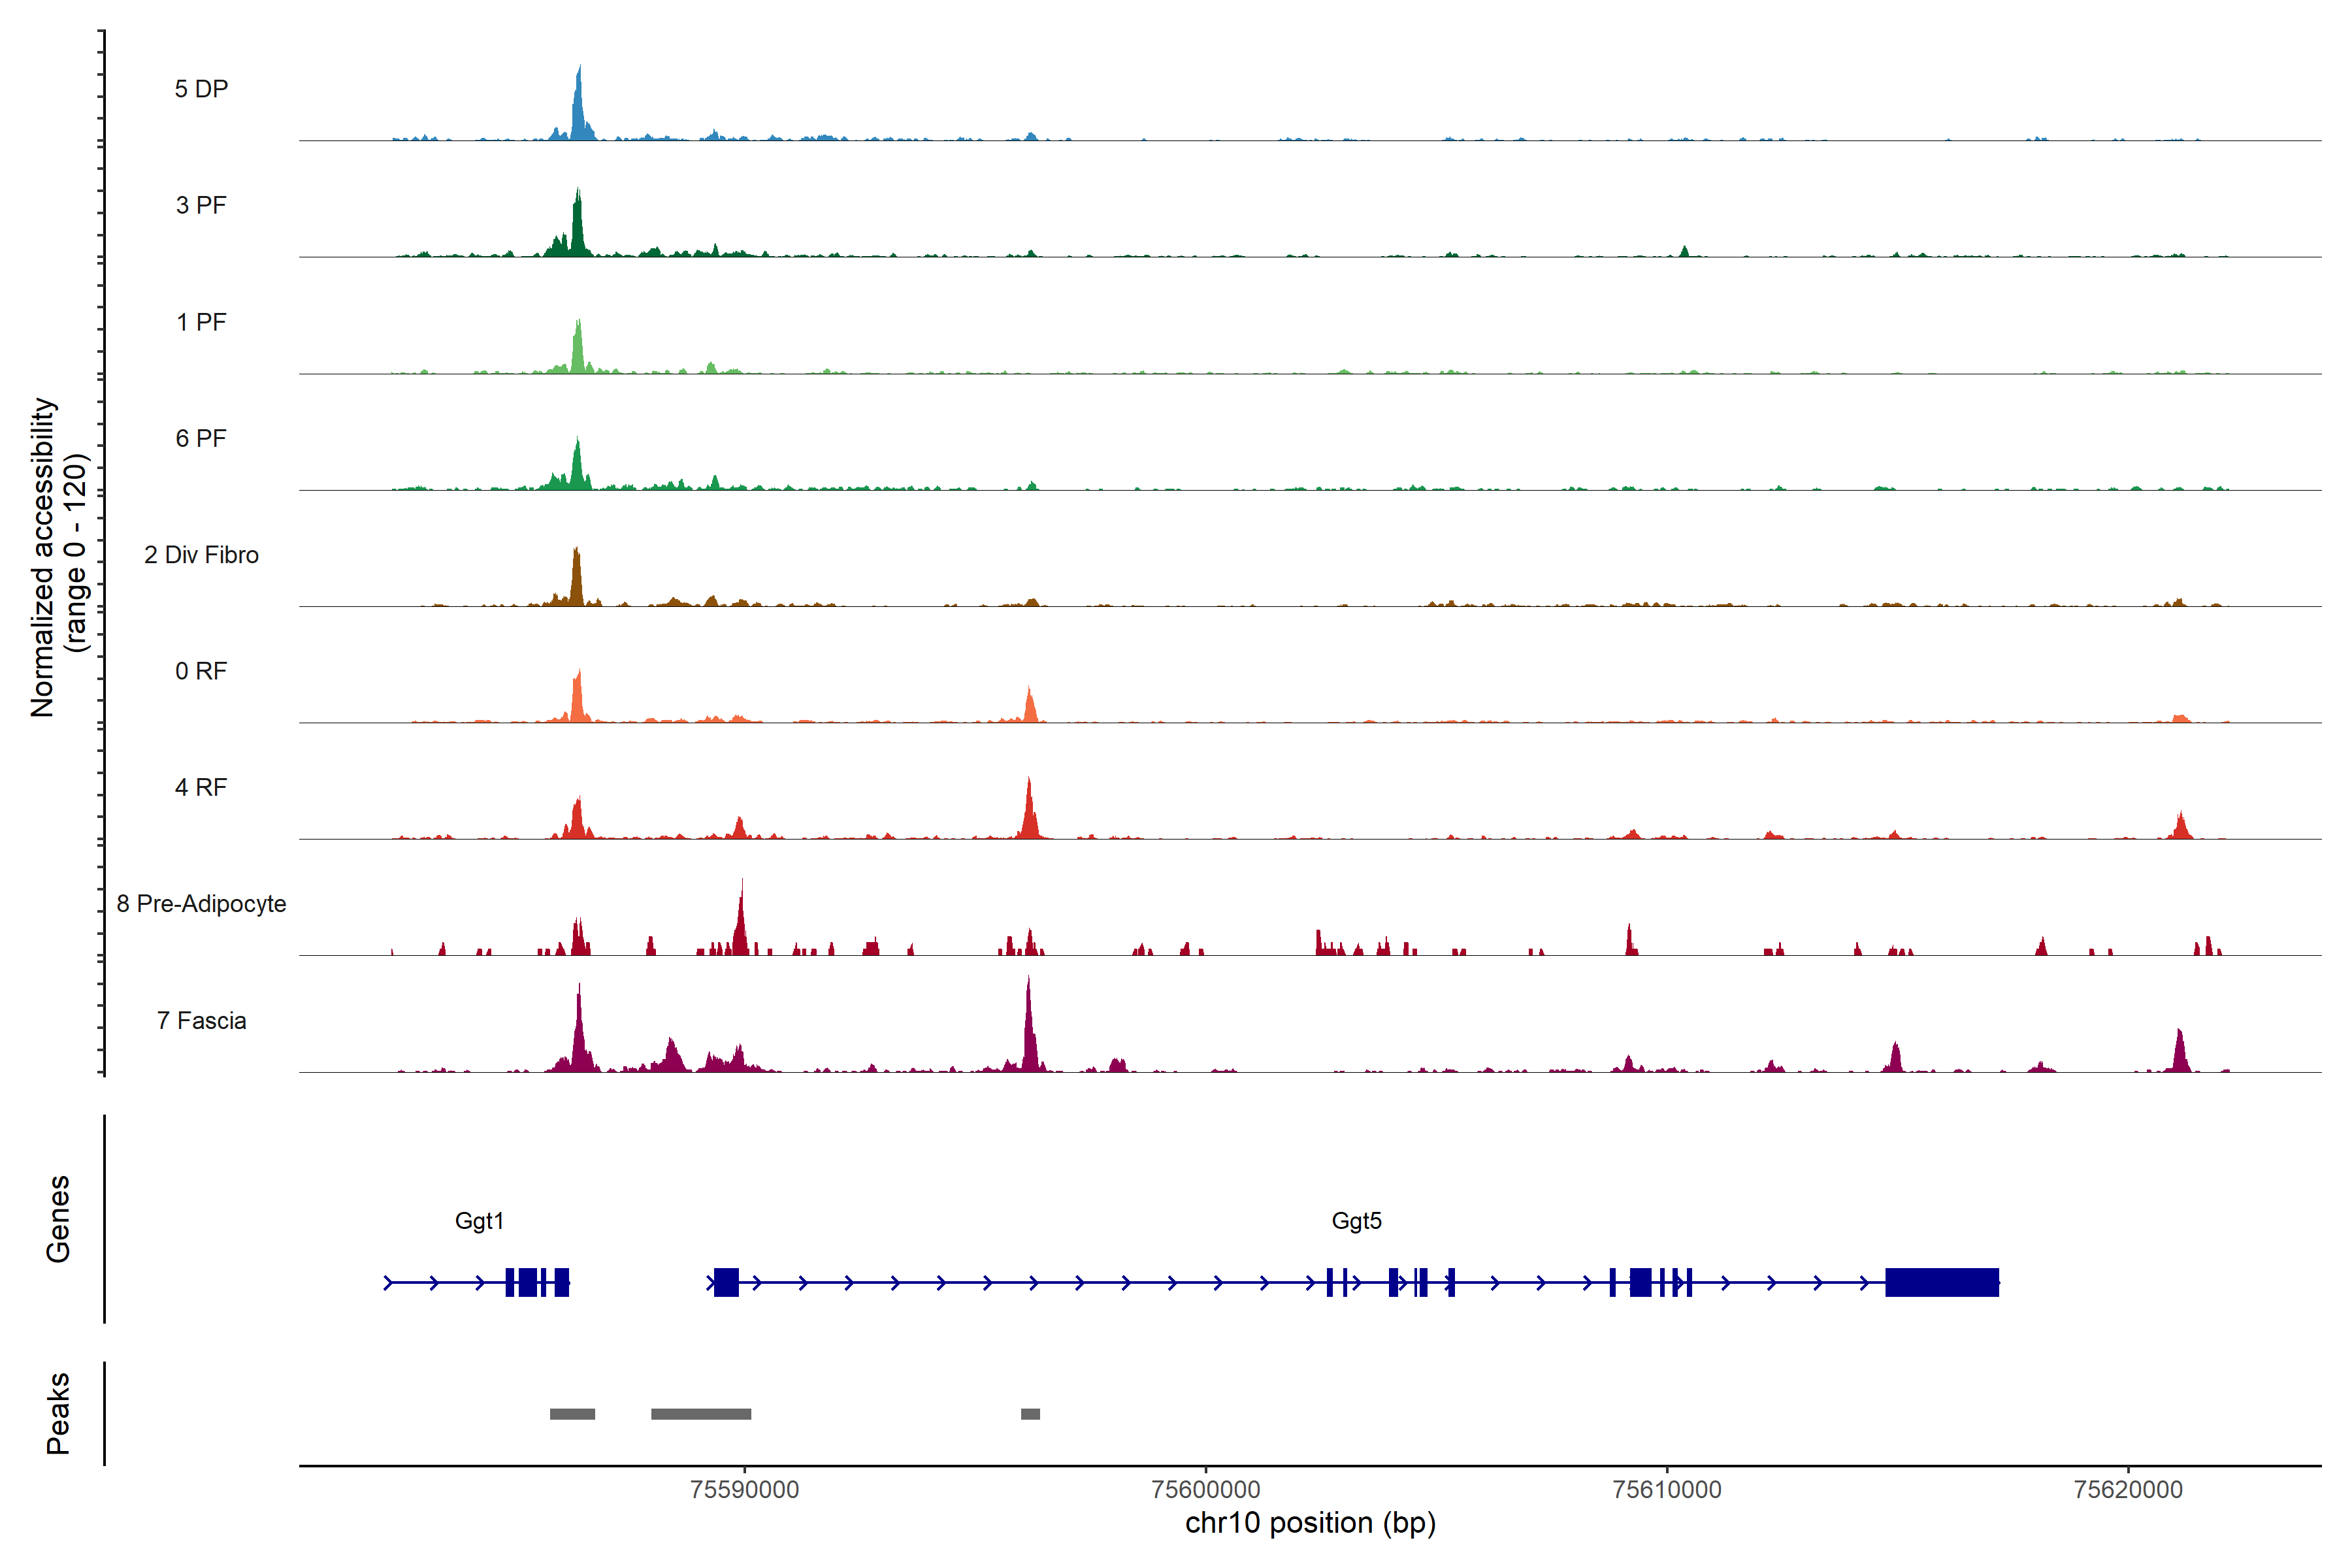
Task: Select the 2 Div Fibro label
Action: (x=201, y=555)
